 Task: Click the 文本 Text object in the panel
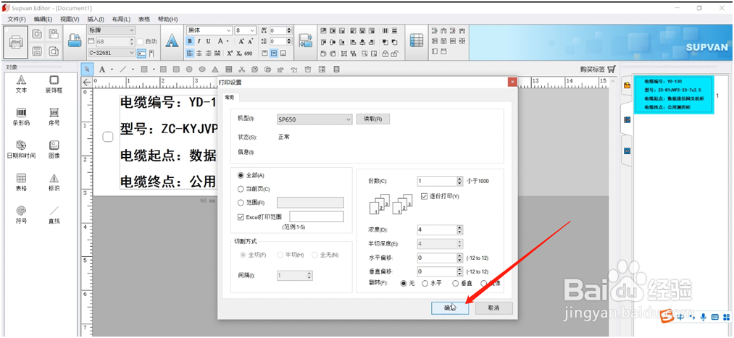[22, 84]
